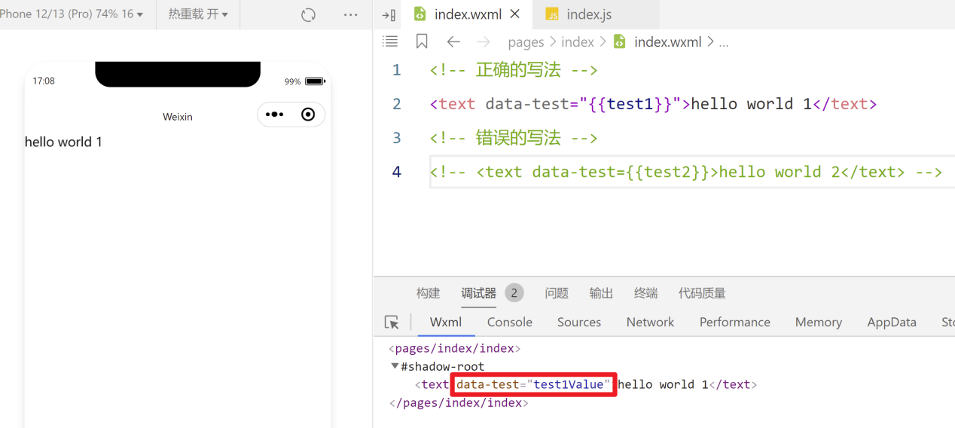This screenshot has width=955, height=428.
Task: Click the Weixin title in simulator
Action: [178, 117]
